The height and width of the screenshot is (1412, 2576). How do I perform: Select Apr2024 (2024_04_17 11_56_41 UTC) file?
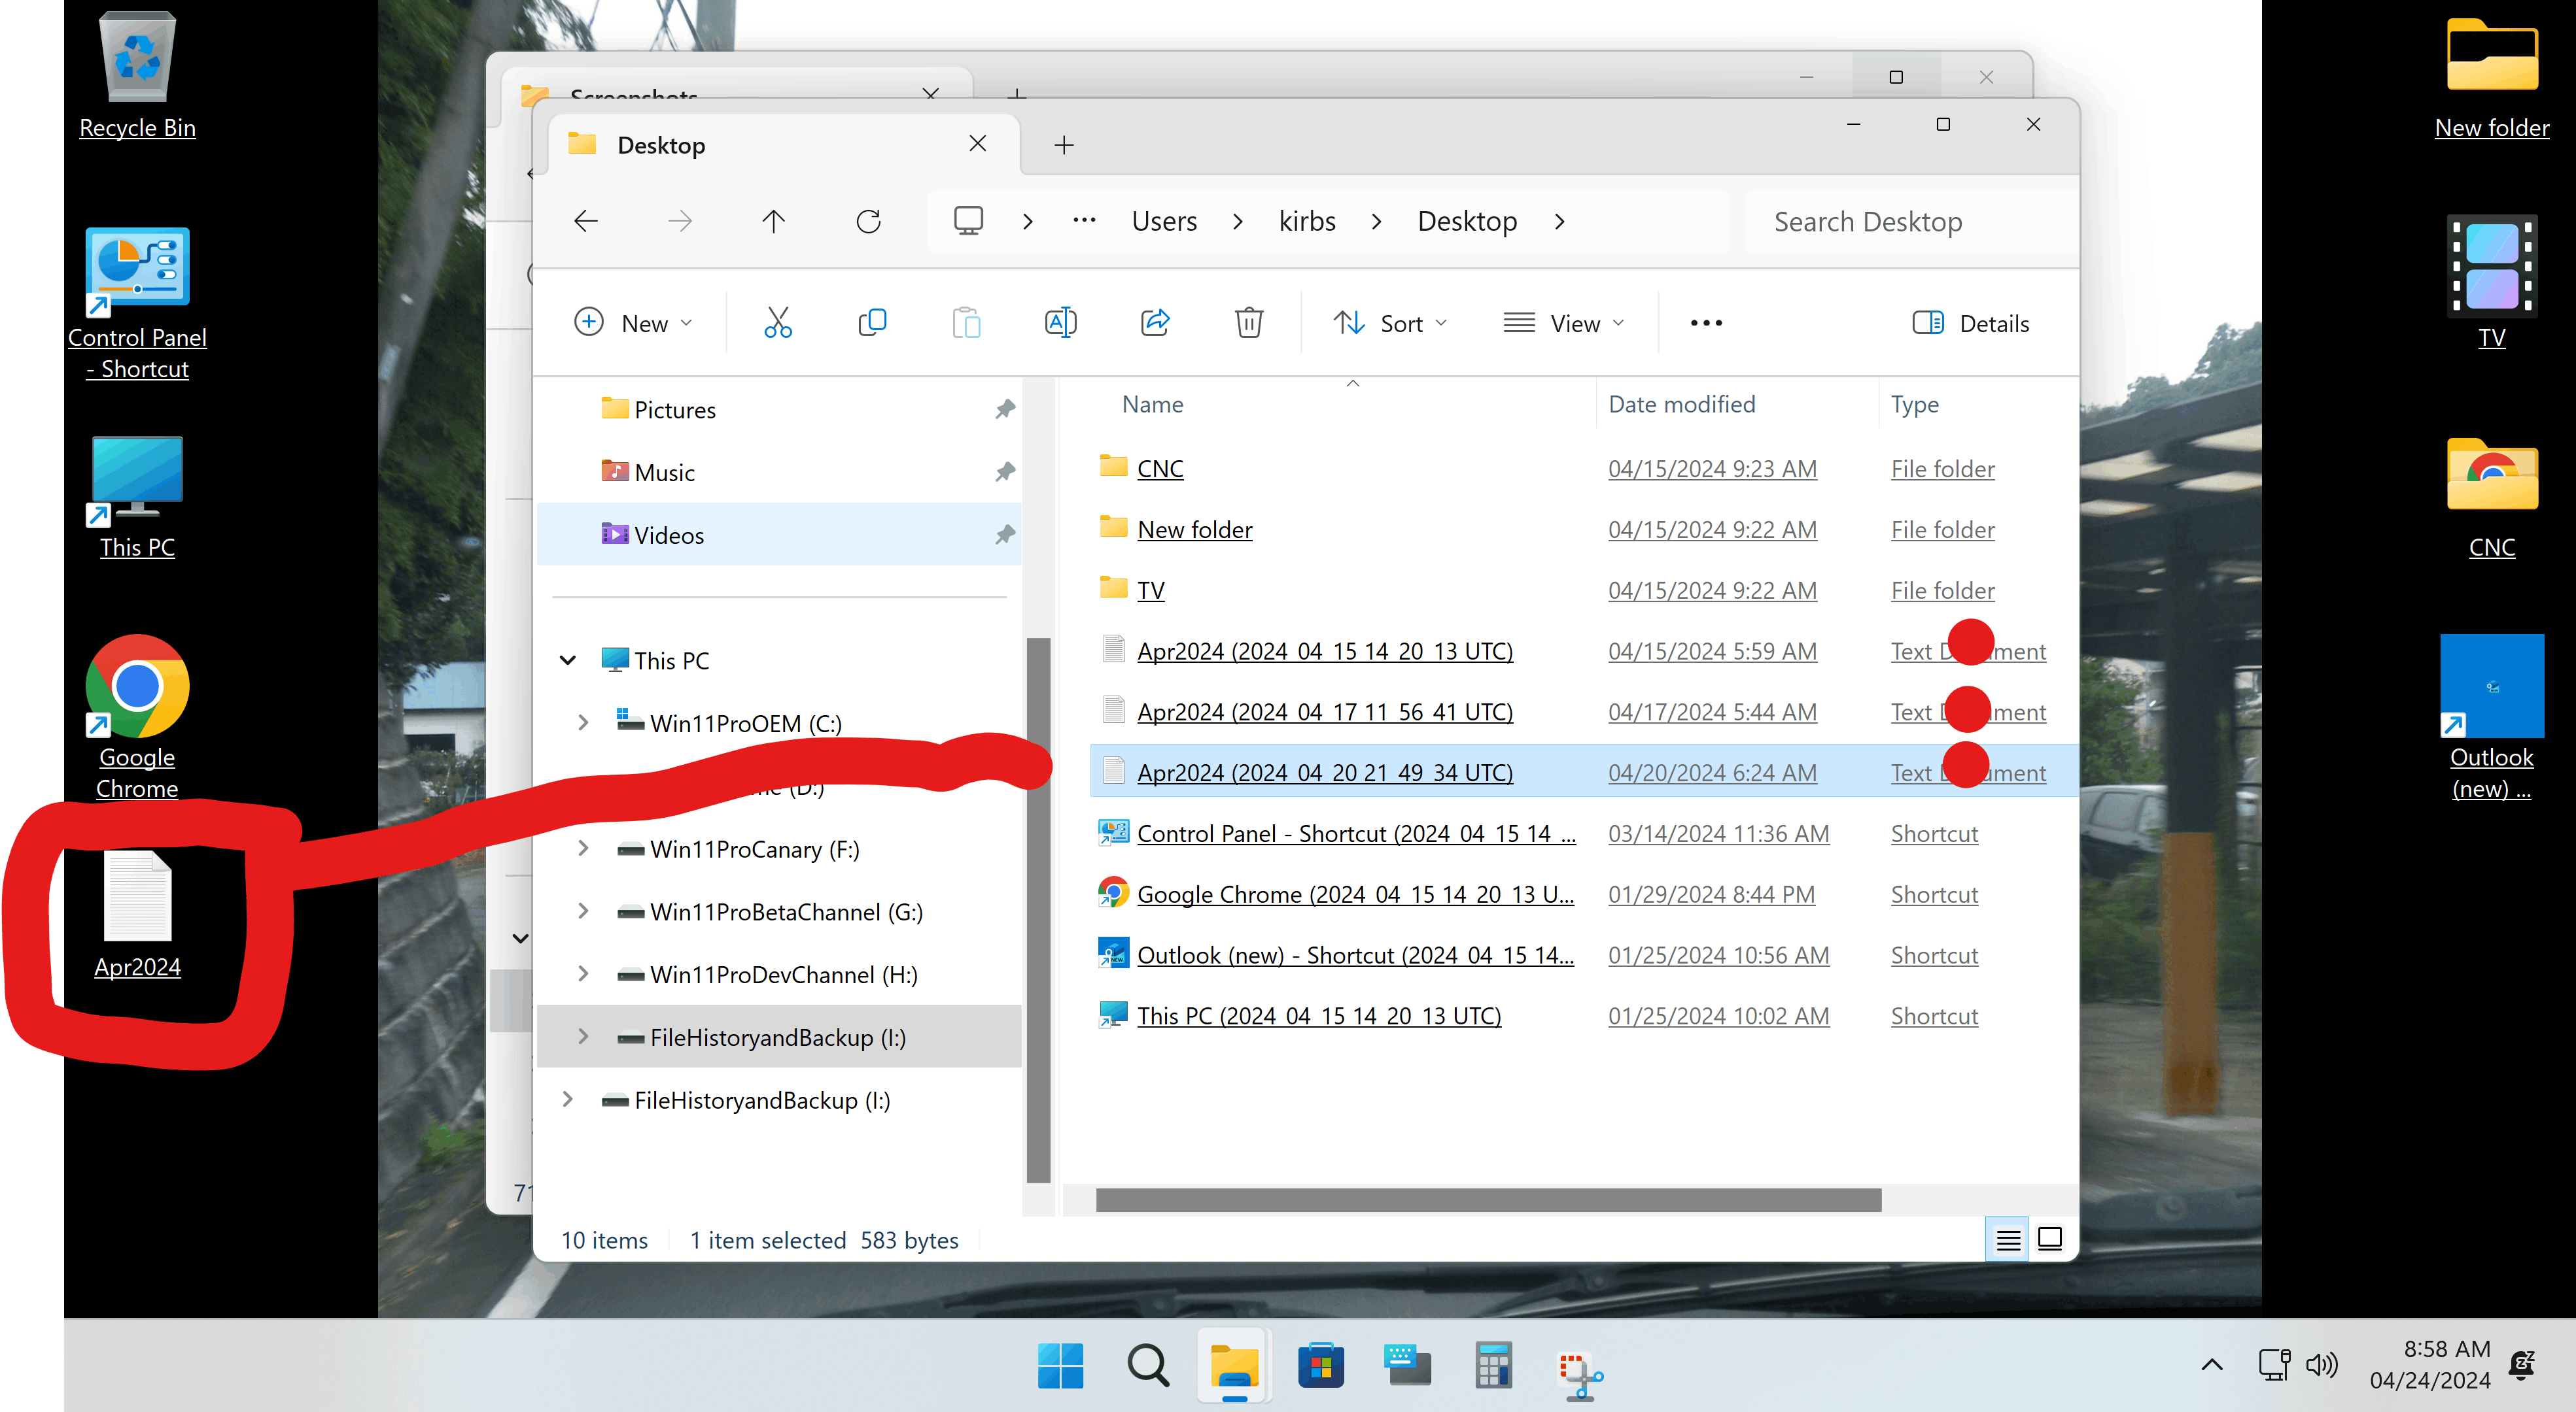(1324, 711)
